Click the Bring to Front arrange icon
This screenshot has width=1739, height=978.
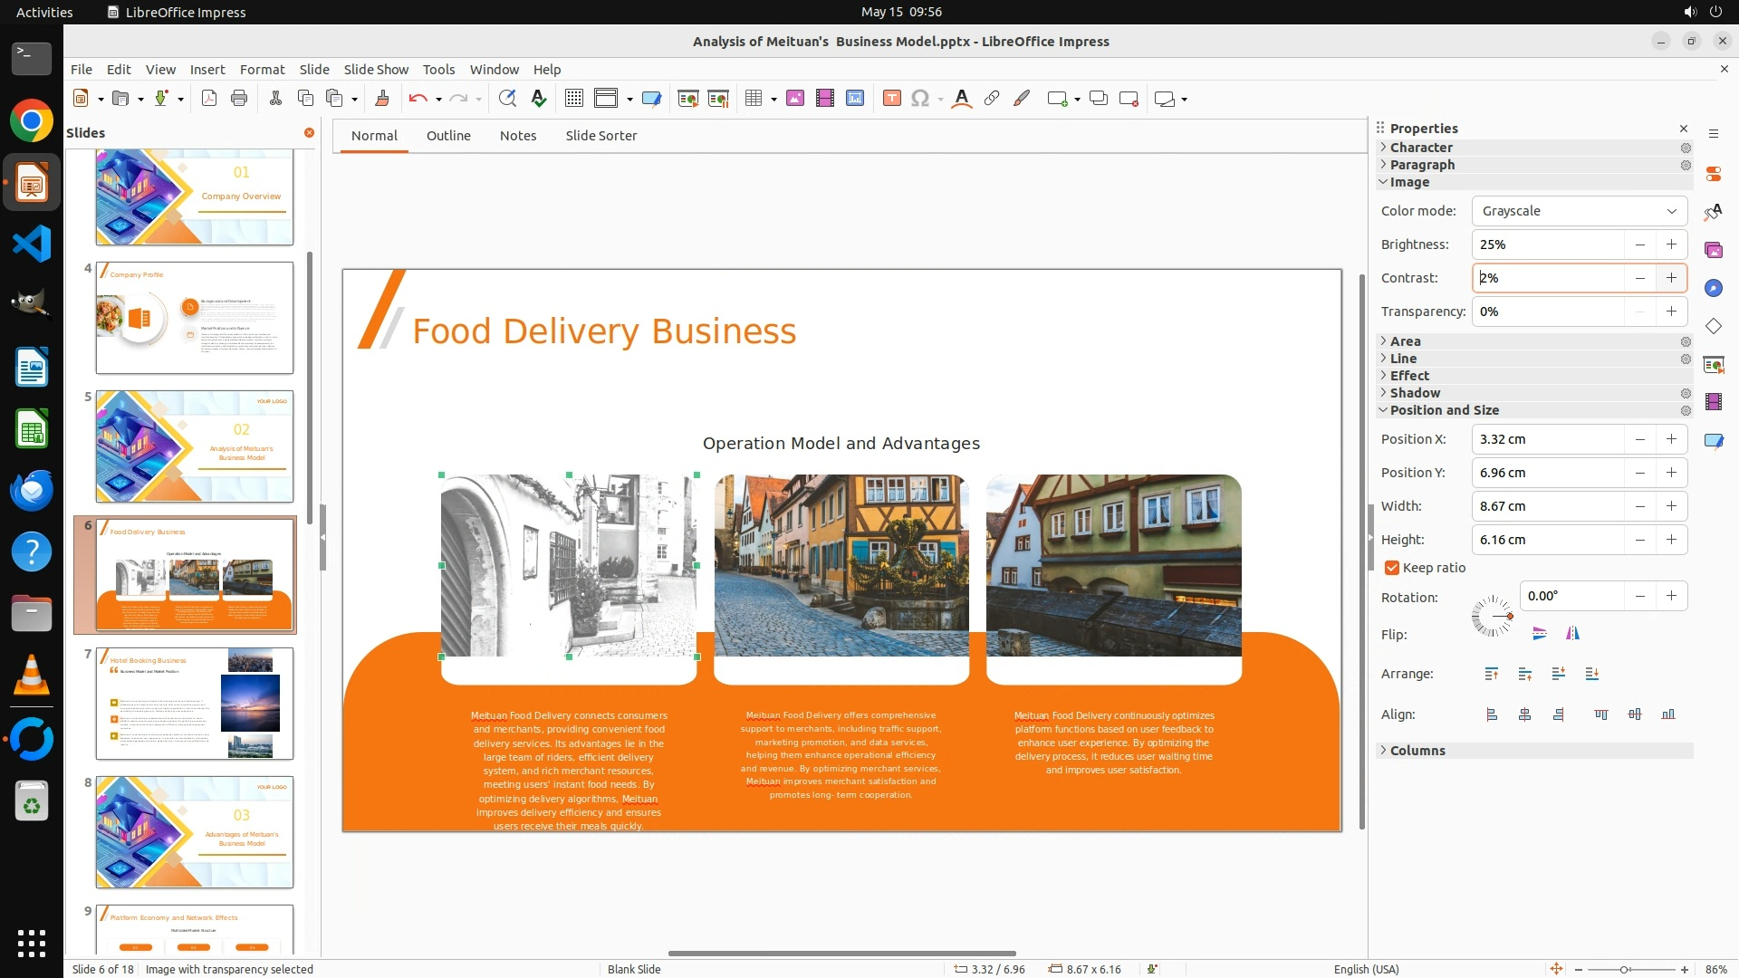(1491, 674)
